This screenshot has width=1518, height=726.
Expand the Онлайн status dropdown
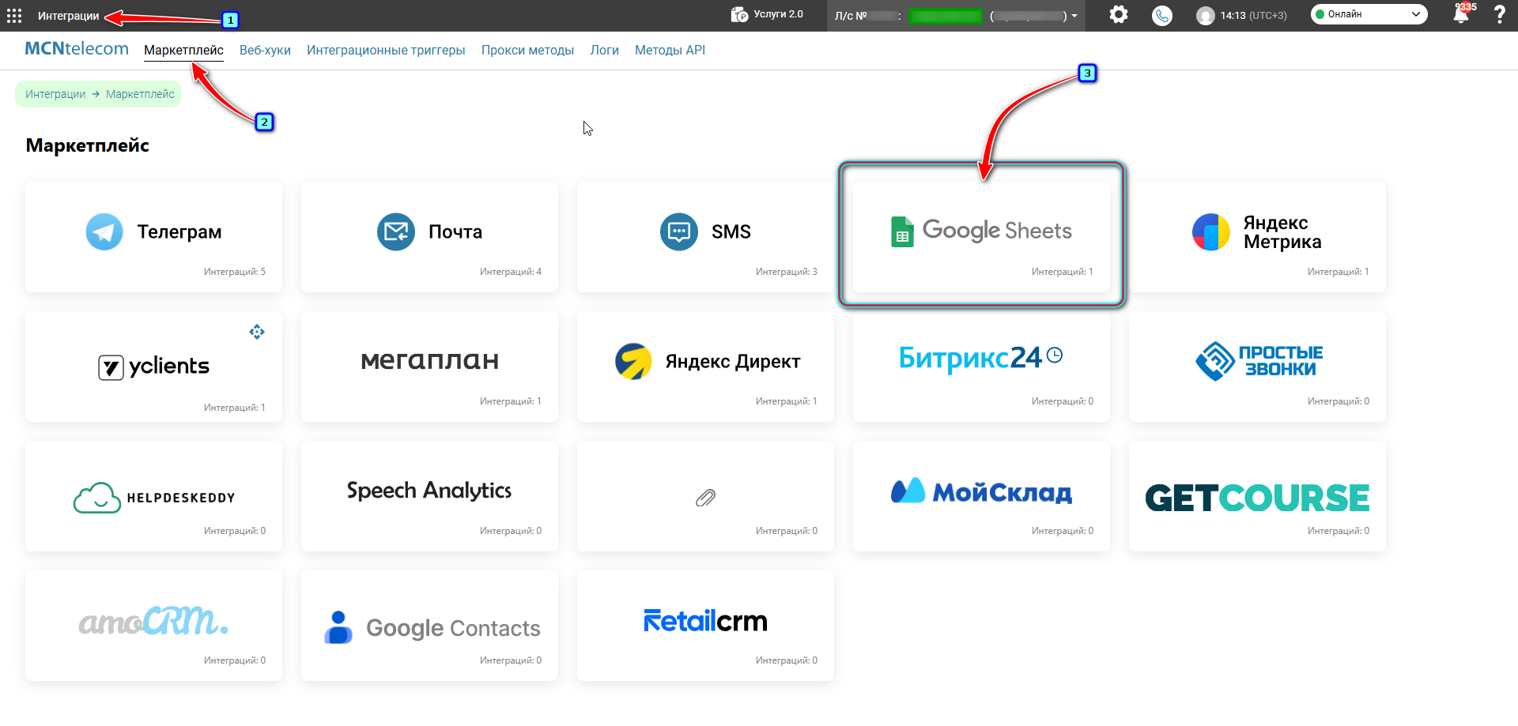1369,14
